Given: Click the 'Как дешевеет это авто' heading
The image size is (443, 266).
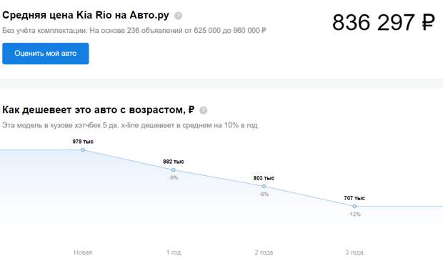Looking at the screenshot, I should [x=99, y=109].
